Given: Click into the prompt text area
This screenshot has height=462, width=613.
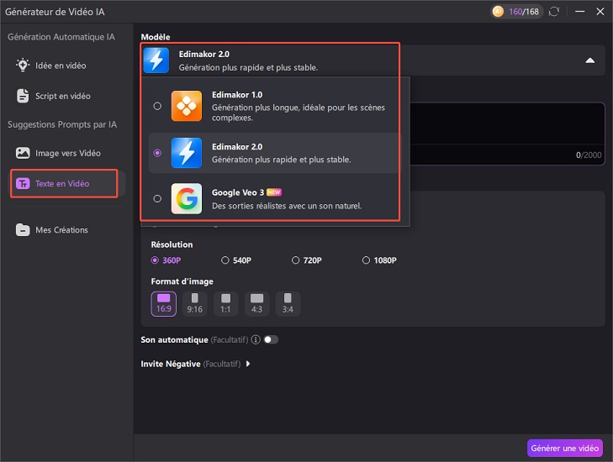Looking at the screenshot, I should [507, 123].
